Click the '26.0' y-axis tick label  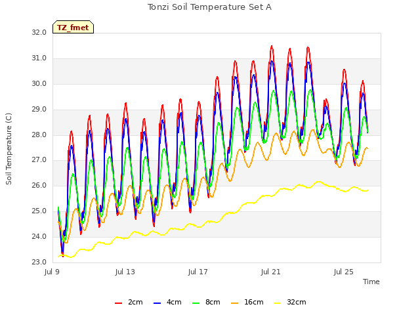(x=39, y=185)
